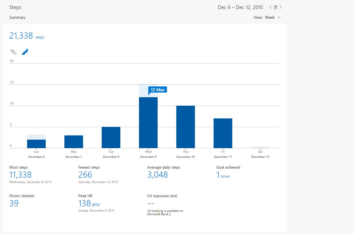Open the 266 fewest steps value

pyautogui.click(x=85, y=175)
